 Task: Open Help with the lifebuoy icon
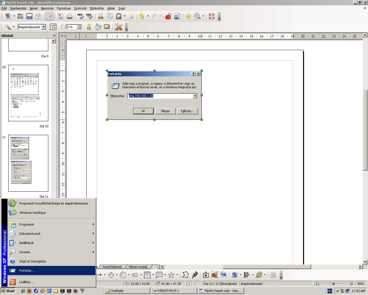coord(212,16)
